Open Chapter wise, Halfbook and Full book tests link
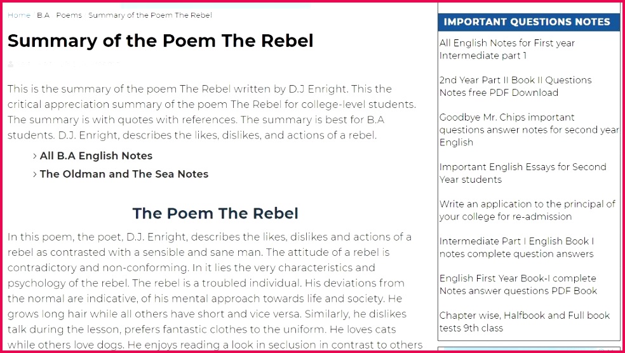625x353 pixels. point(524,322)
